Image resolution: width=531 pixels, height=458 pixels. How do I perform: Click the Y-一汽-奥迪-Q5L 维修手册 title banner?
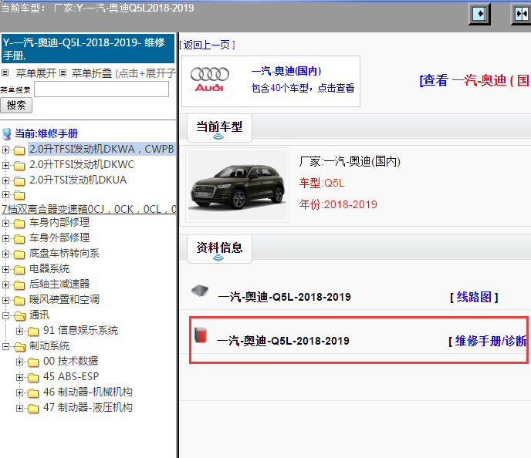pos(88,49)
